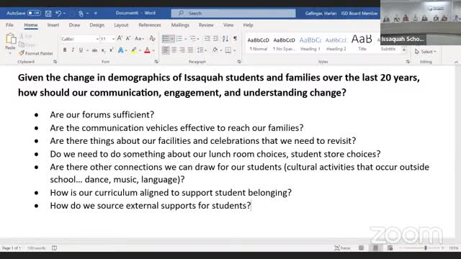Open the File menu tab
Image resolution: width=461 pixels, height=259 pixels.
(x=9, y=25)
